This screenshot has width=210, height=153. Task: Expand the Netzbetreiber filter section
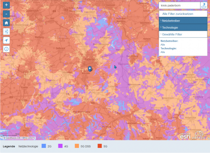click(183, 21)
